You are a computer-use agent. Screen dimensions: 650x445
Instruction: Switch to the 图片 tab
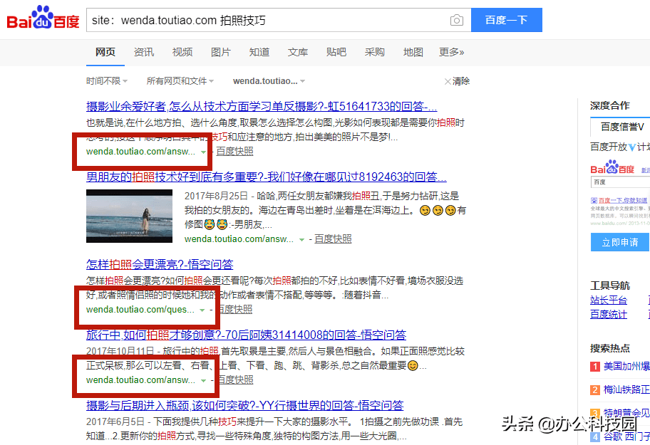220,52
